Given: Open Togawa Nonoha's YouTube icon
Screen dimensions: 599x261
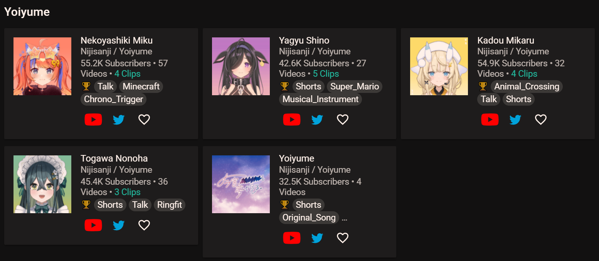Looking at the screenshot, I should (93, 225).
